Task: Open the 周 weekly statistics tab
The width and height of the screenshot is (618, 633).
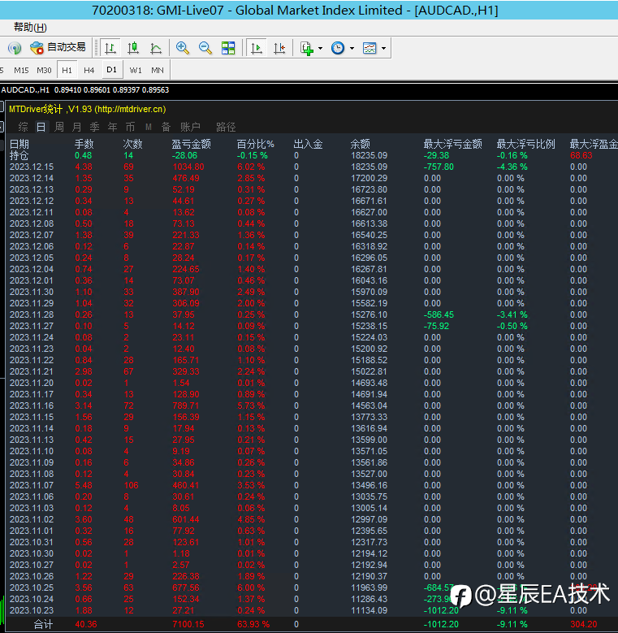Action: (x=59, y=127)
